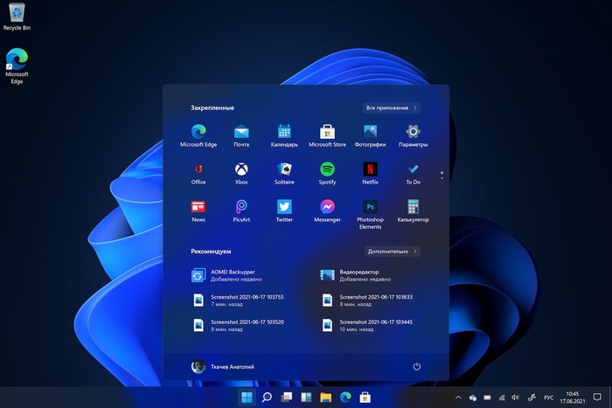Click the battery tray icon
The height and width of the screenshot is (408, 612).
click(x=487, y=398)
